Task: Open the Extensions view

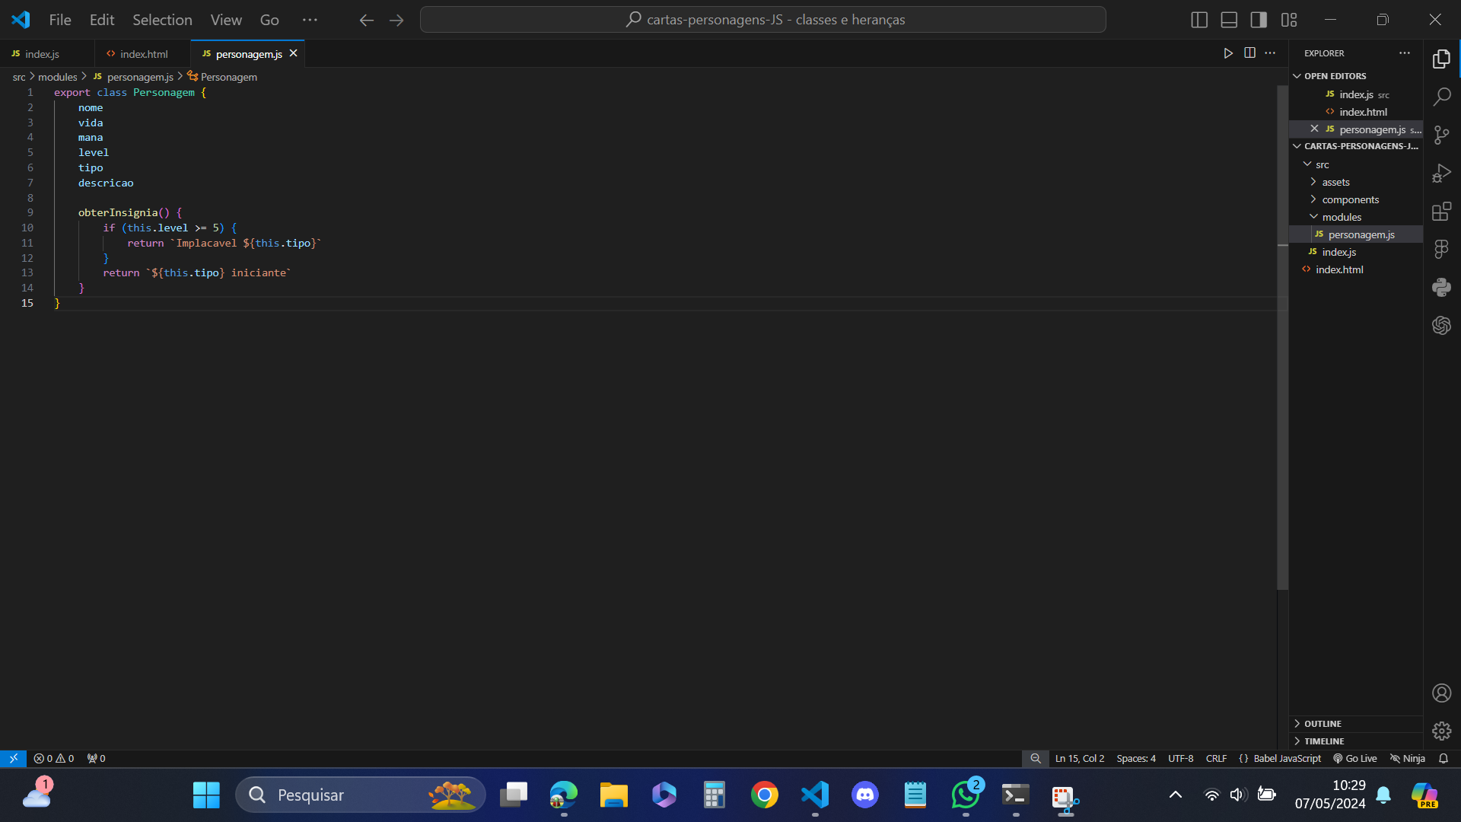Action: point(1441,211)
